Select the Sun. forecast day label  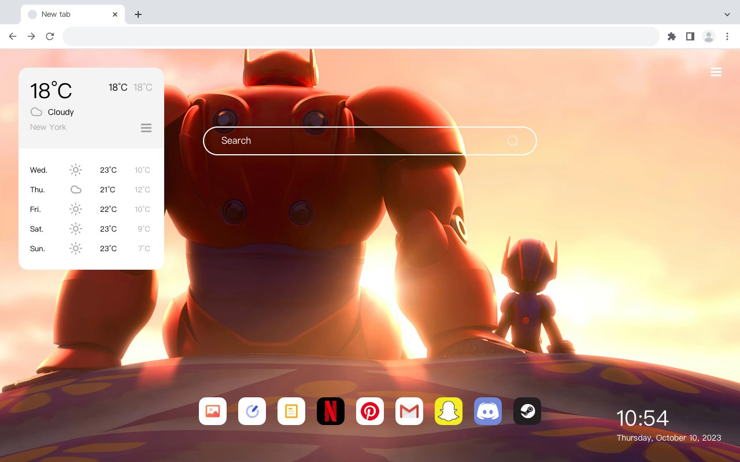pyautogui.click(x=38, y=249)
